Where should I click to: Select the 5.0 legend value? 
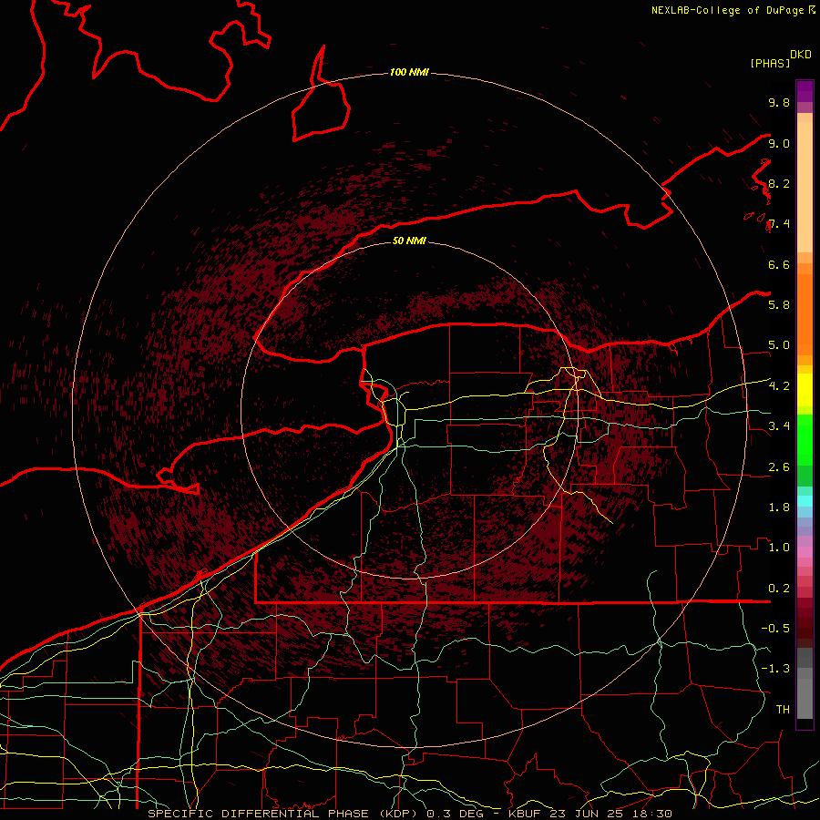tap(779, 345)
